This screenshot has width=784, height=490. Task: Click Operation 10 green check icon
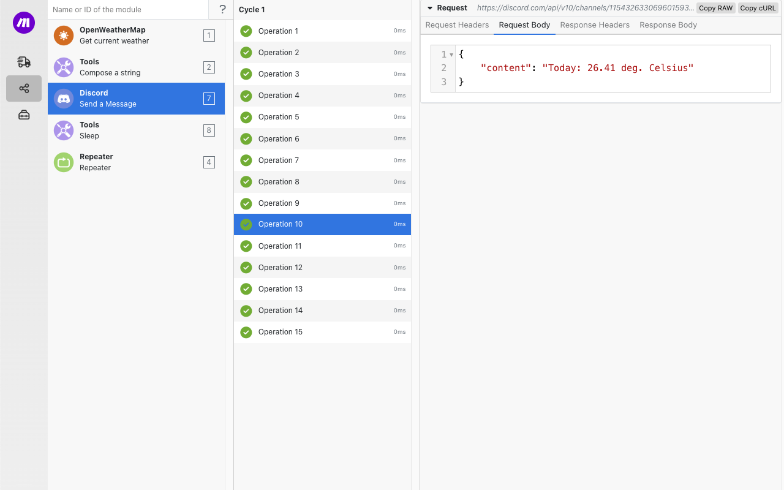tap(246, 224)
